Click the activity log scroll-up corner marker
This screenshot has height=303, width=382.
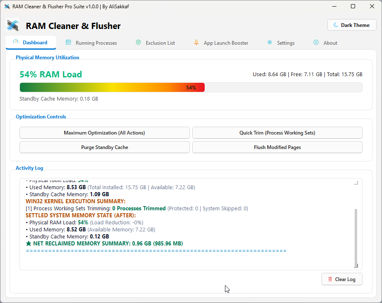[x=356, y=183]
